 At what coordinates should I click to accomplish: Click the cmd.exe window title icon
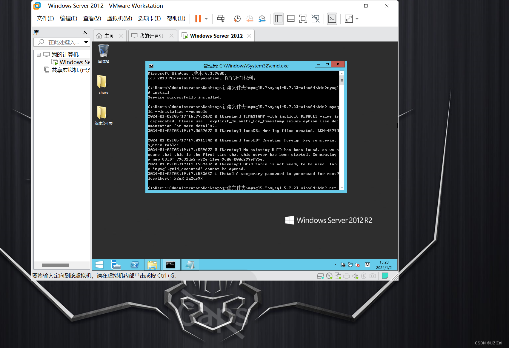pyautogui.click(x=151, y=66)
